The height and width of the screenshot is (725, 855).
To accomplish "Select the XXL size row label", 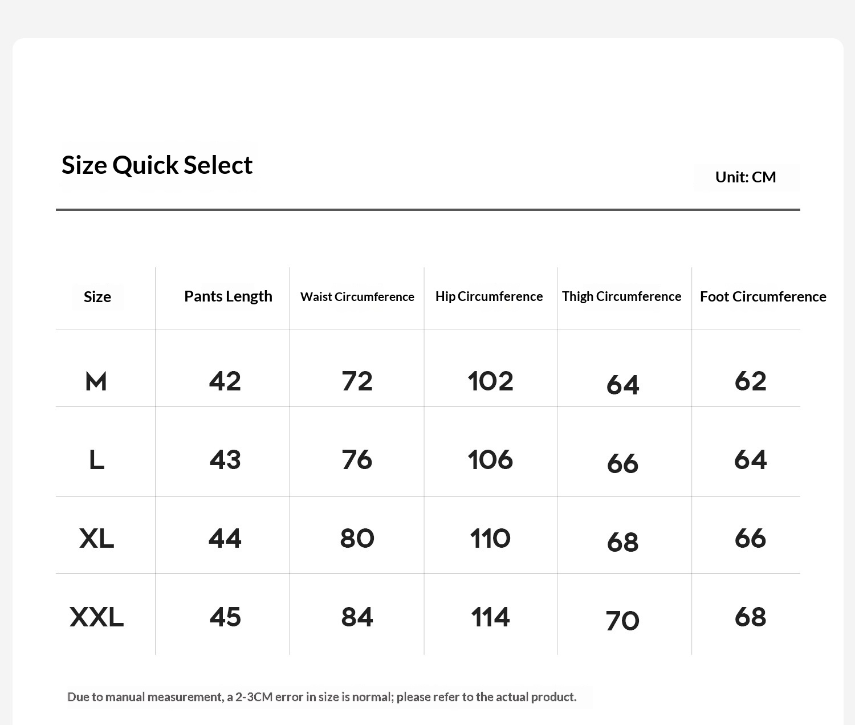I will click(x=96, y=617).
